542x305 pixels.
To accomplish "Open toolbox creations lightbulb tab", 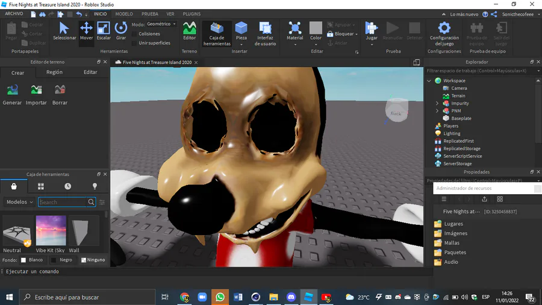I will click(x=95, y=186).
